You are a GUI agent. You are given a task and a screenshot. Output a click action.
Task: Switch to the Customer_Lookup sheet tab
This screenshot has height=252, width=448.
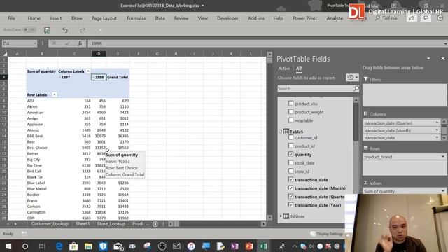click(x=50, y=224)
